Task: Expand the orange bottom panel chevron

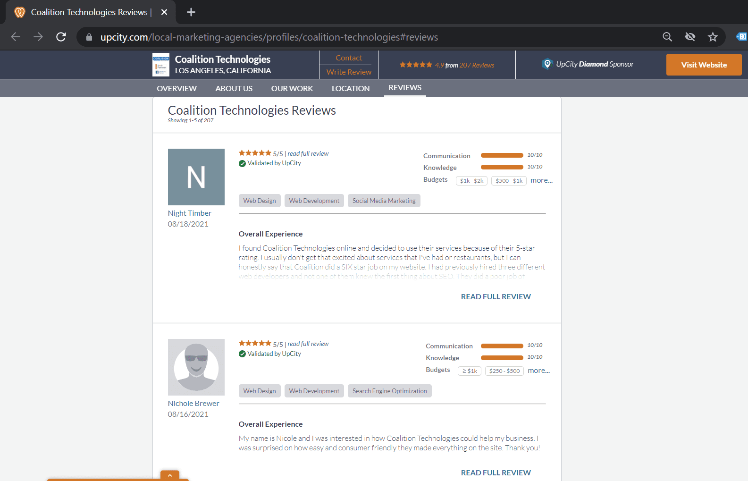Action: pos(169,475)
